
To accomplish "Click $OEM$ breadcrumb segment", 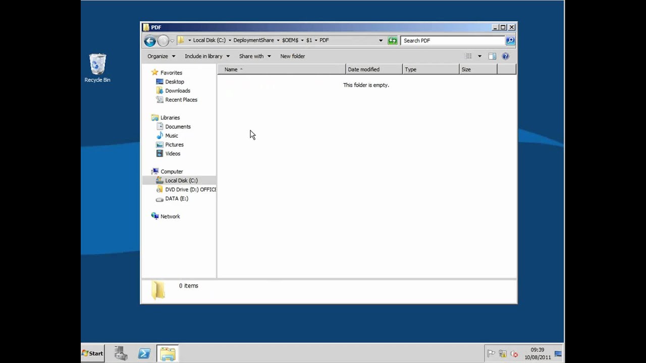I will point(290,40).
